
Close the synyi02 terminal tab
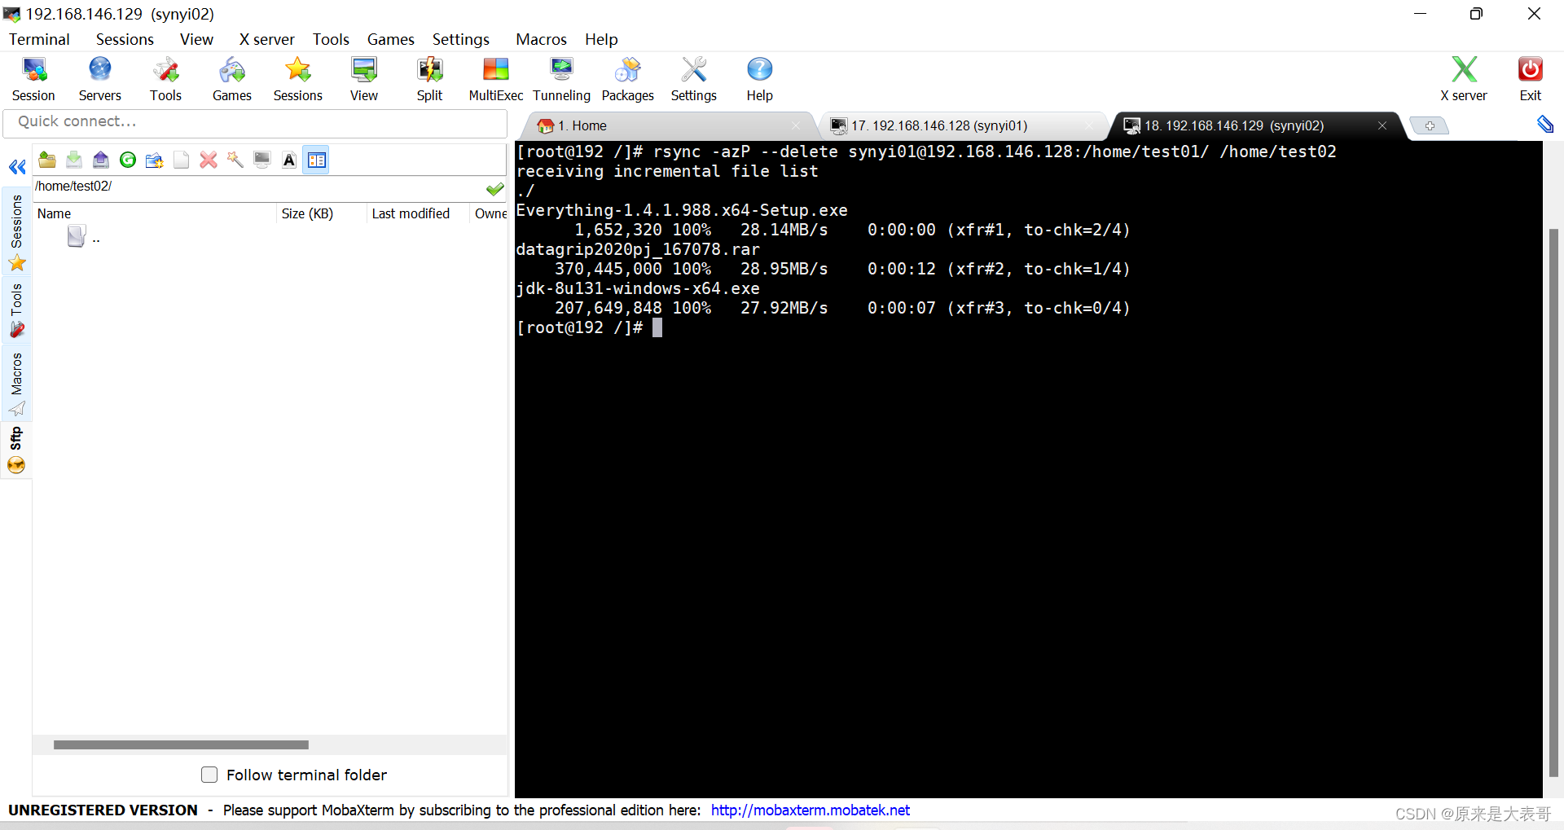[1382, 125]
